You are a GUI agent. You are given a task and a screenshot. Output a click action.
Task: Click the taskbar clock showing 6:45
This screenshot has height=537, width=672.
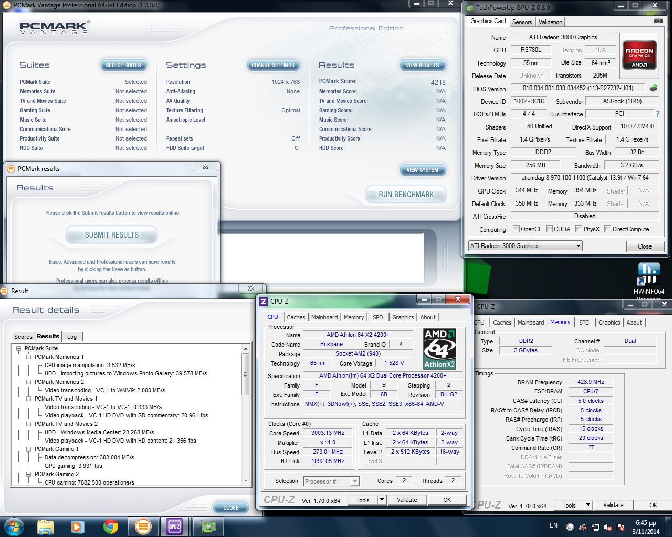pos(646,527)
